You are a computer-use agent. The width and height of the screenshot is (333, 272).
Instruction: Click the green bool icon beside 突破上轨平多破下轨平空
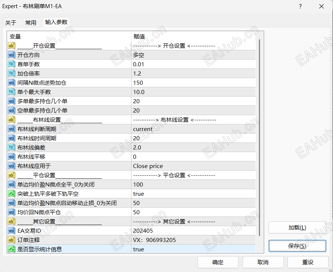[11, 194]
